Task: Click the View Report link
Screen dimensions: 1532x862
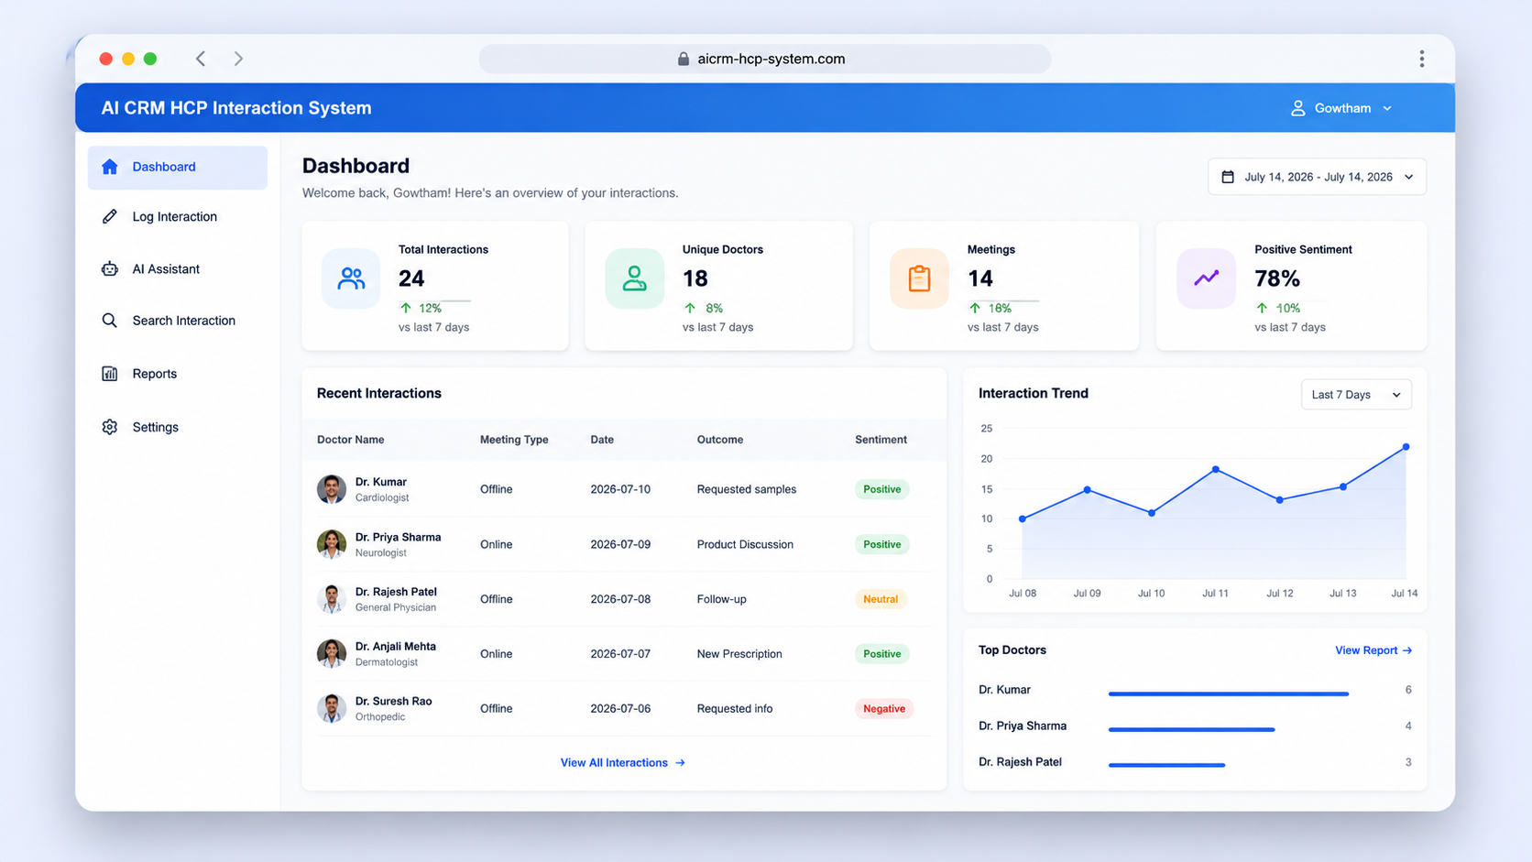Action: 1373,650
